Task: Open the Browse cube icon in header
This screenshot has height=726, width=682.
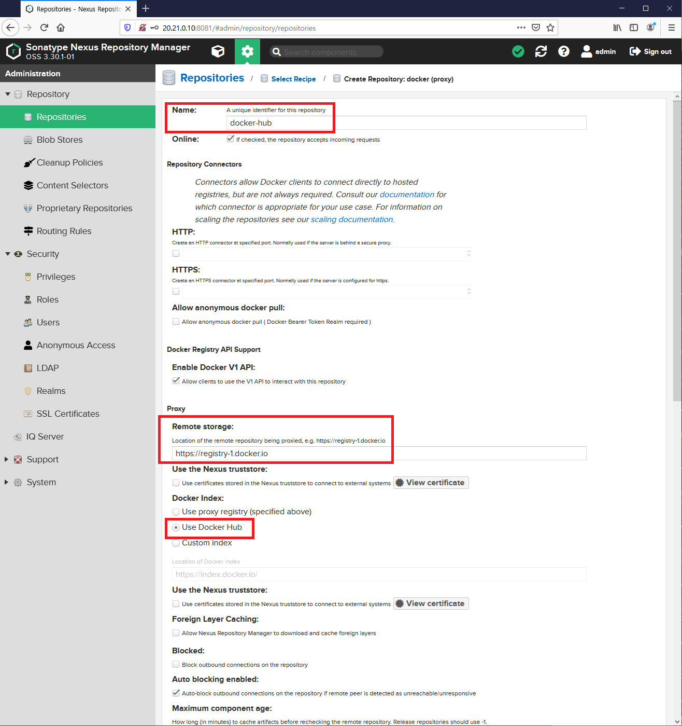Action: click(218, 51)
